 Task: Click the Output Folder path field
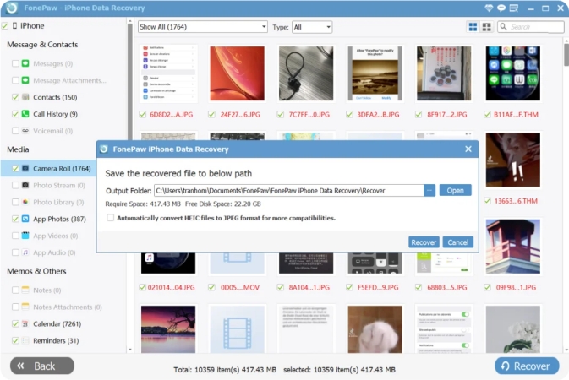click(x=289, y=190)
